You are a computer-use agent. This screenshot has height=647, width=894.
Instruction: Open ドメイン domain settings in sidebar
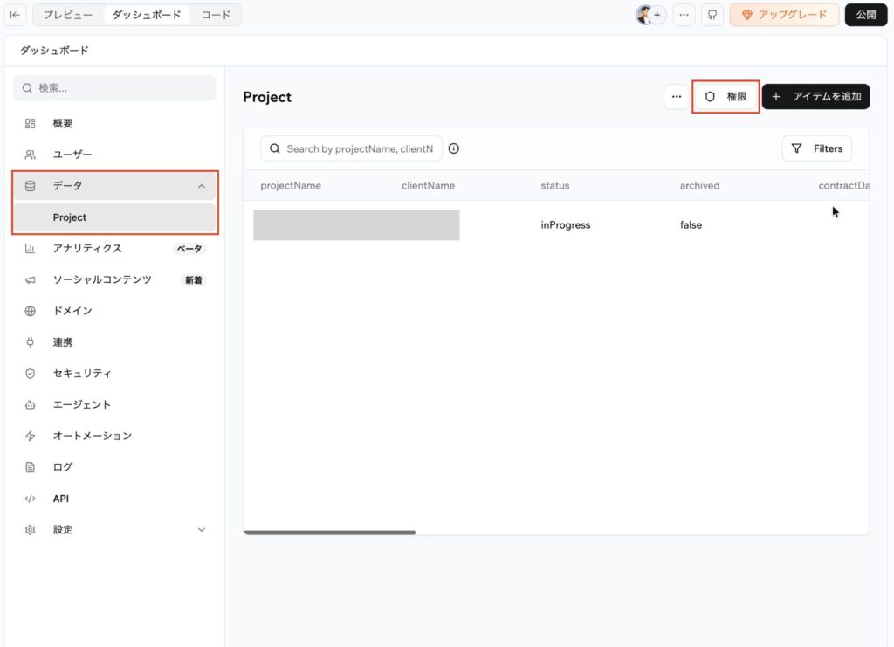tap(72, 311)
